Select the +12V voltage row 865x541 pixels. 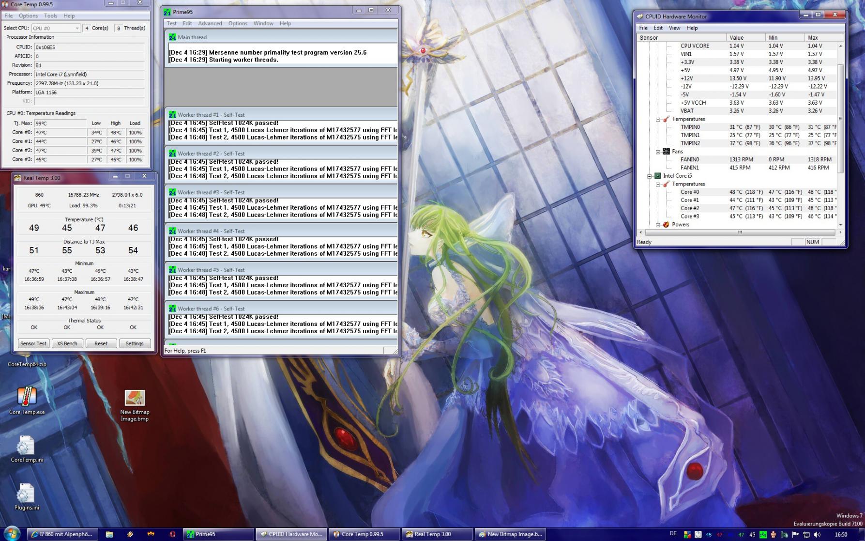pos(737,78)
